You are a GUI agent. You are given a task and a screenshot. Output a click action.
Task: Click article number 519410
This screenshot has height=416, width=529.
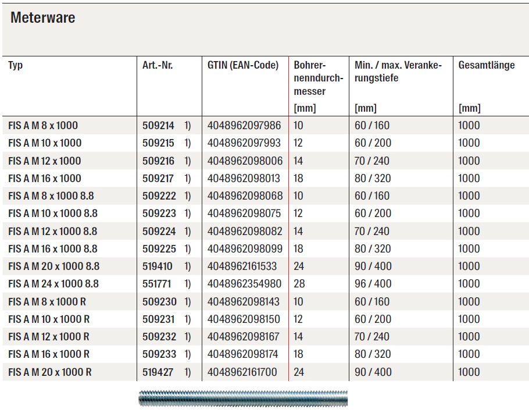pyautogui.click(x=157, y=266)
